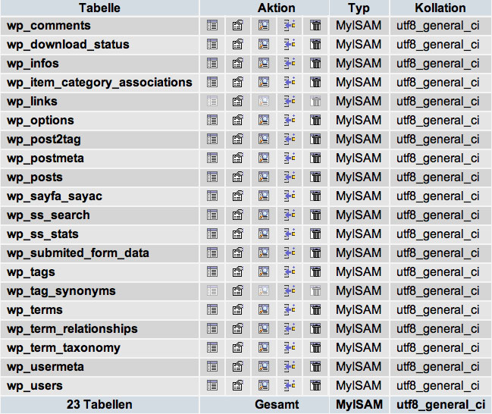Open wp_ss_search table link
The height and width of the screenshot is (414, 492).
pyautogui.click(x=49, y=215)
